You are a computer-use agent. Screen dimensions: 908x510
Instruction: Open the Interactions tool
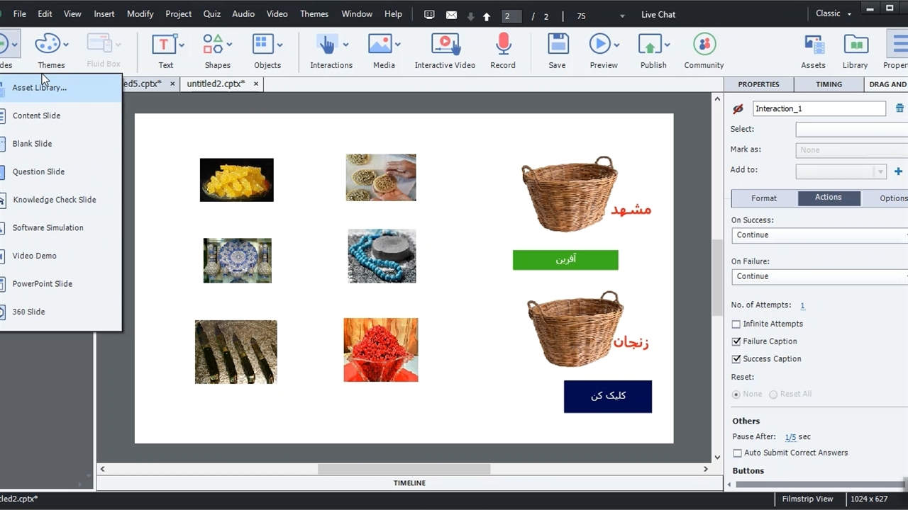(326, 46)
